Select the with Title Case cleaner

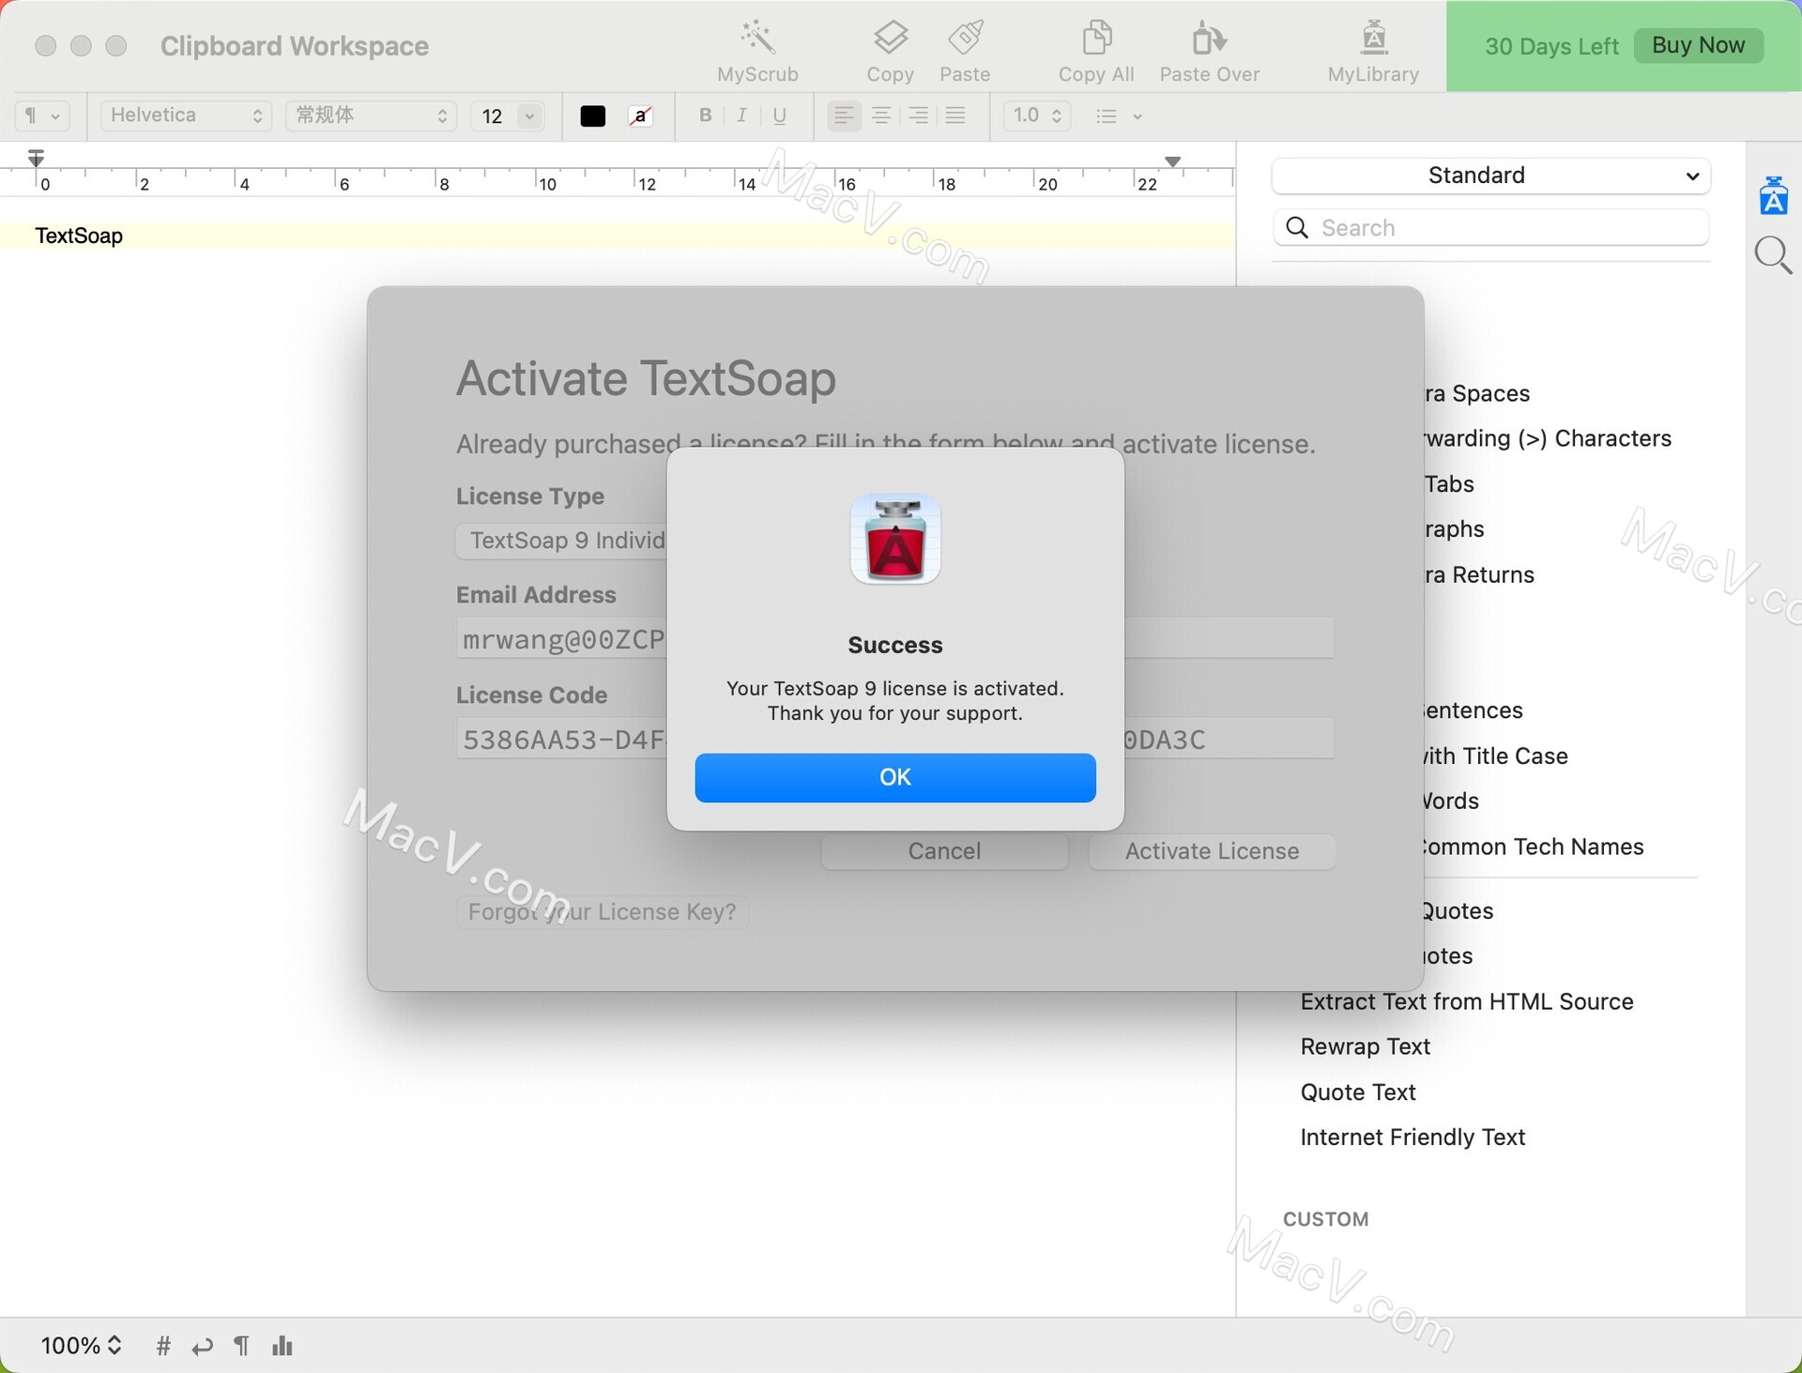1496,755
